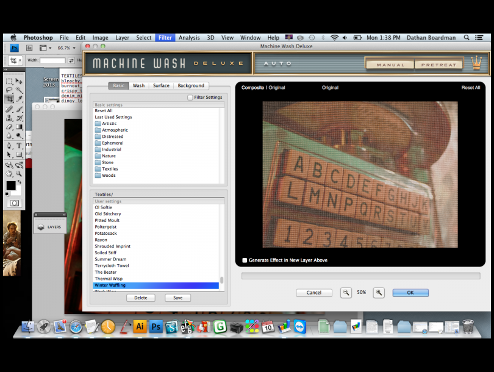Select the Lasso tool
The width and height of the screenshot is (494, 372).
click(x=9, y=90)
